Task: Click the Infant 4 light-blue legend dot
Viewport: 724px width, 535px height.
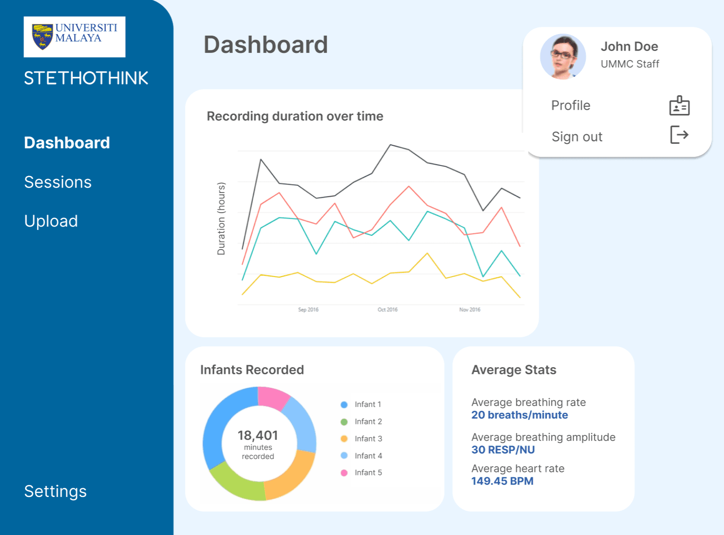Action: click(x=344, y=456)
